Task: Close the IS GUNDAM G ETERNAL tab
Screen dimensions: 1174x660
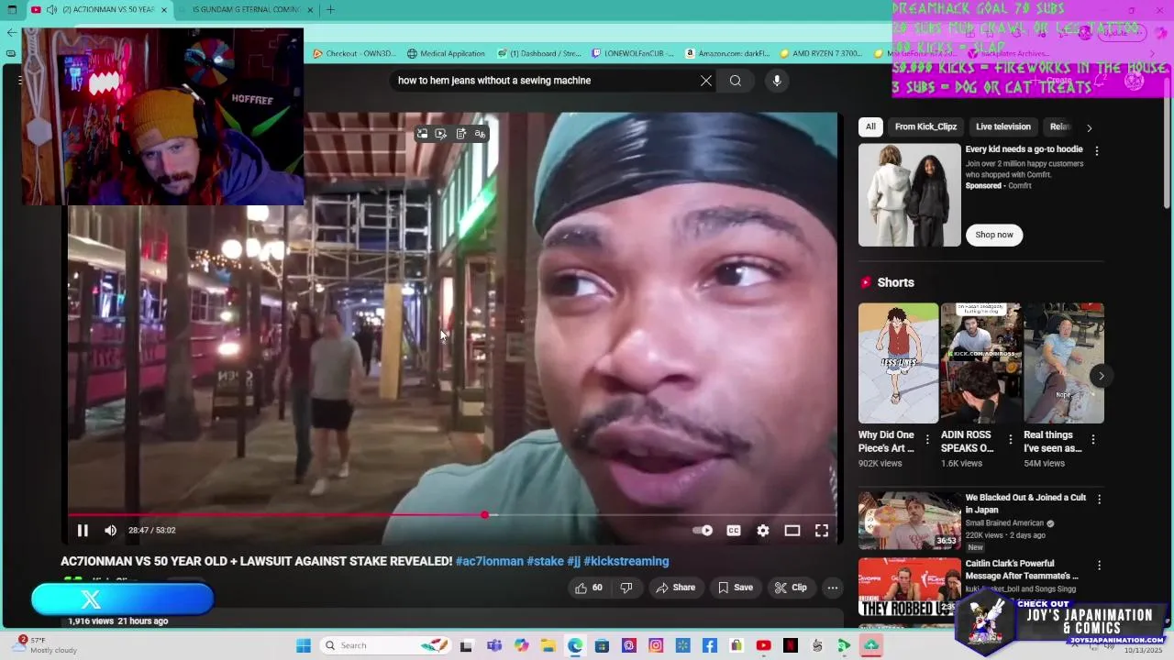Action: (310, 10)
